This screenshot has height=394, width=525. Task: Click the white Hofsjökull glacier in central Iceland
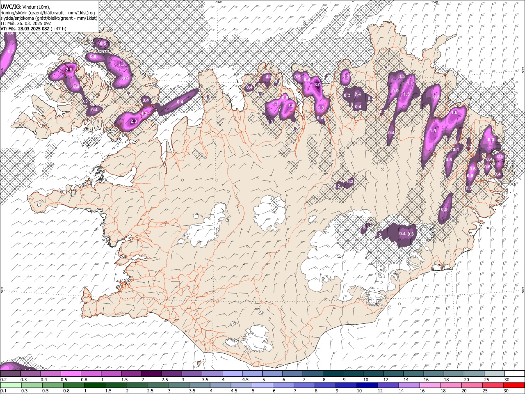(x=269, y=213)
